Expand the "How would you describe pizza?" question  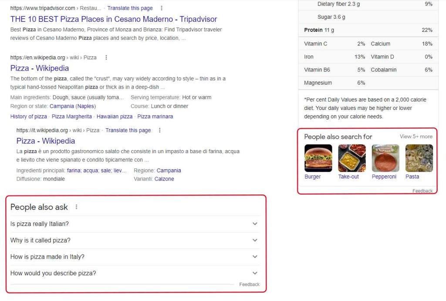tap(255, 274)
